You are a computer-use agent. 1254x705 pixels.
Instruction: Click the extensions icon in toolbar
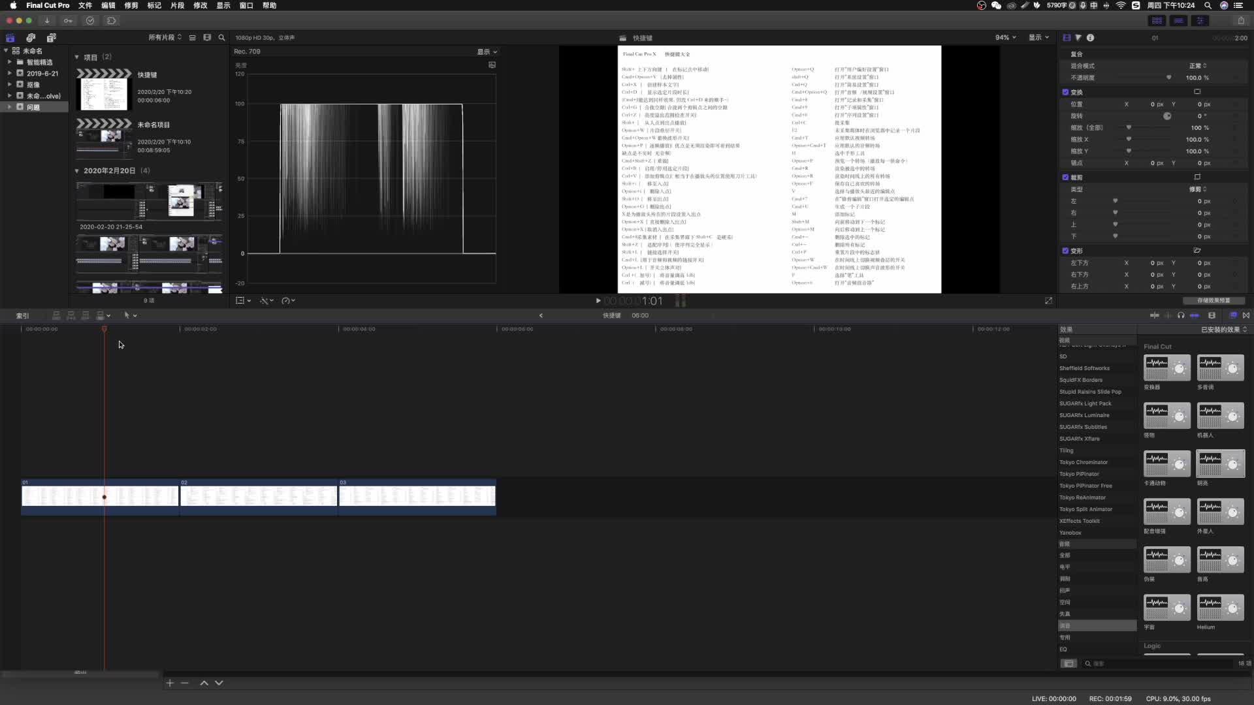(112, 21)
